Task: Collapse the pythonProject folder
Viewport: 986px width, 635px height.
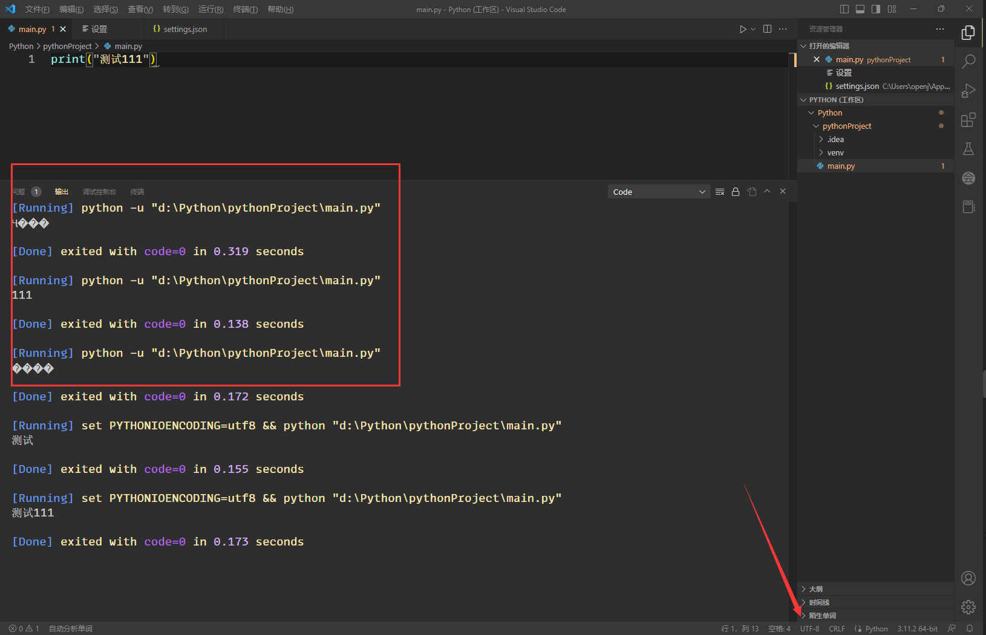Action: click(876, 126)
